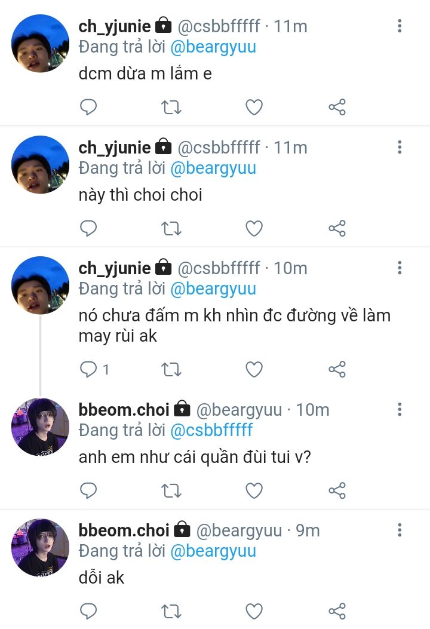
Task: Retweet the "dcm dừa m lắm e" tweet
Action: tap(171, 108)
